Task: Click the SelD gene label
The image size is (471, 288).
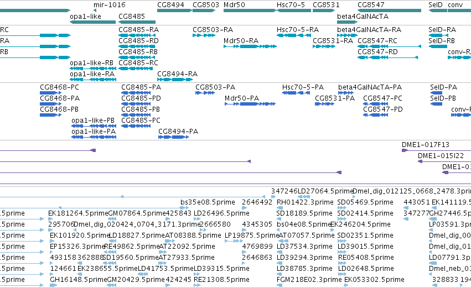Action: click(x=436, y=5)
